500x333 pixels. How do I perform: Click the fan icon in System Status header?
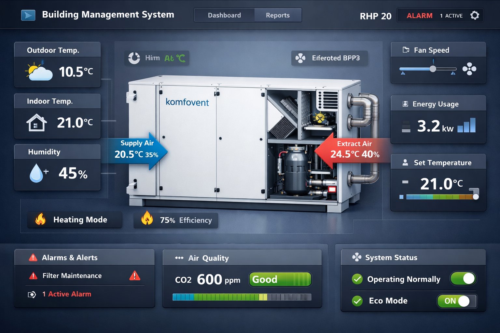[x=357, y=257]
